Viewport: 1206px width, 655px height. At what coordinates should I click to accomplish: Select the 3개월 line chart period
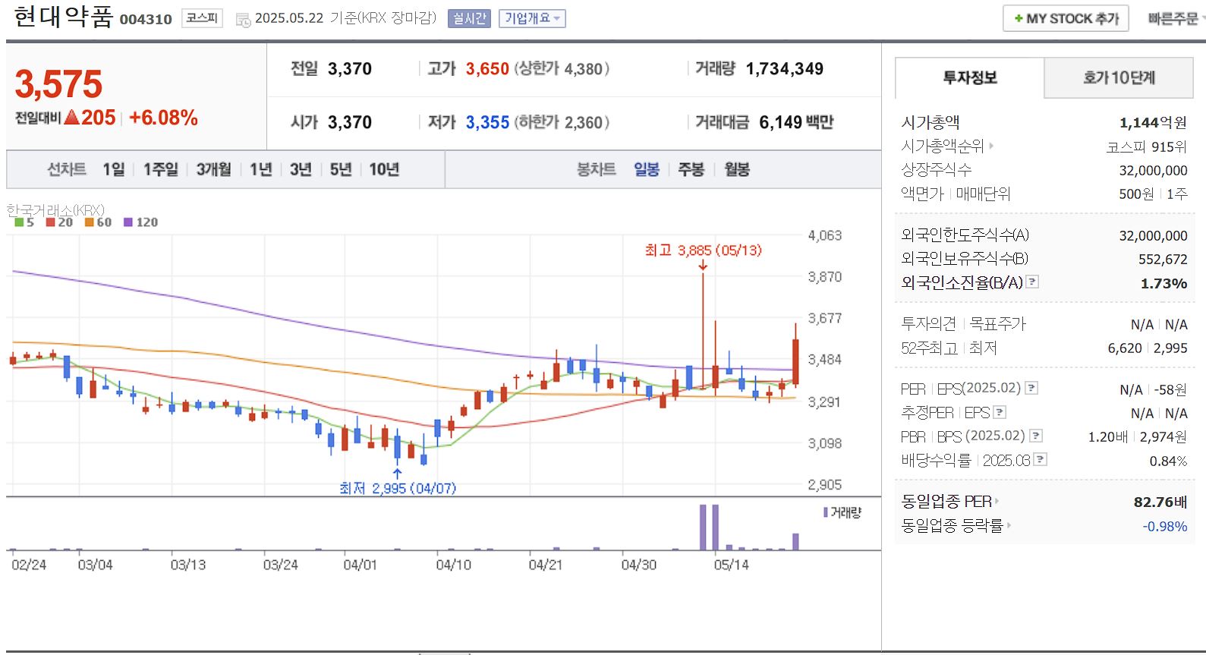tap(213, 169)
